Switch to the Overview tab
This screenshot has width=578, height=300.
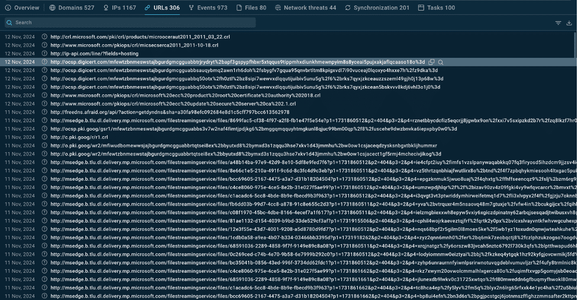click(x=22, y=8)
